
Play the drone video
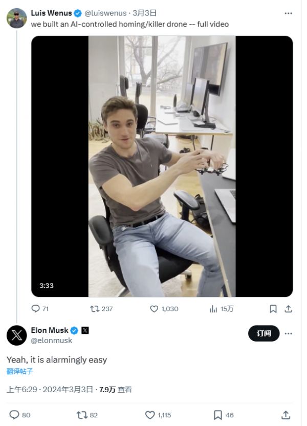[162, 166]
